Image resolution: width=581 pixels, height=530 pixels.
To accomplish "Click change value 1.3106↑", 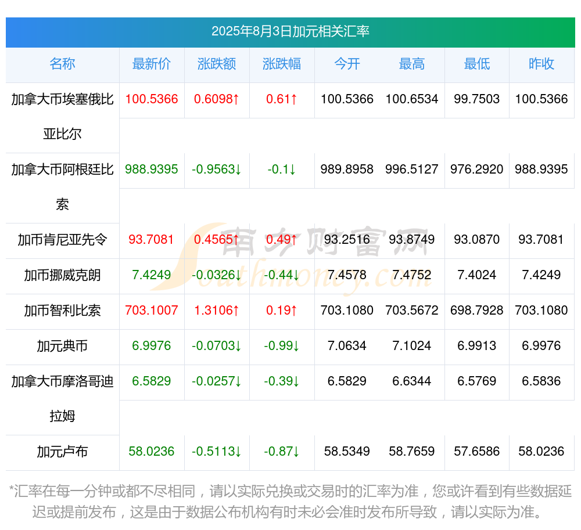I will [217, 311].
